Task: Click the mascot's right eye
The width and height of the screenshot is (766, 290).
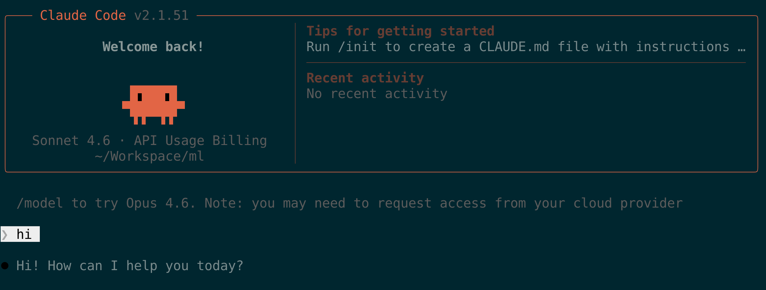Action: (x=167, y=97)
